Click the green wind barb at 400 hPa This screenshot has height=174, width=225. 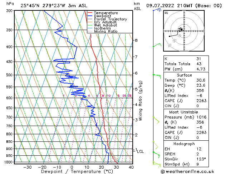point(157,45)
